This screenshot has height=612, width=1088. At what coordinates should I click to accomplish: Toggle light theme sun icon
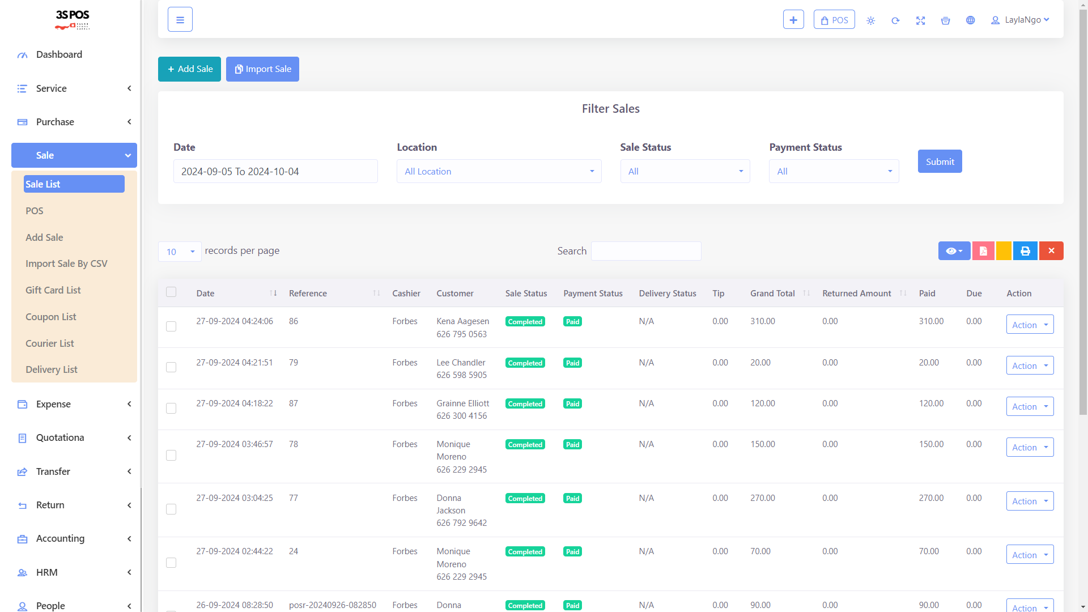pyautogui.click(x=871, y=20)
